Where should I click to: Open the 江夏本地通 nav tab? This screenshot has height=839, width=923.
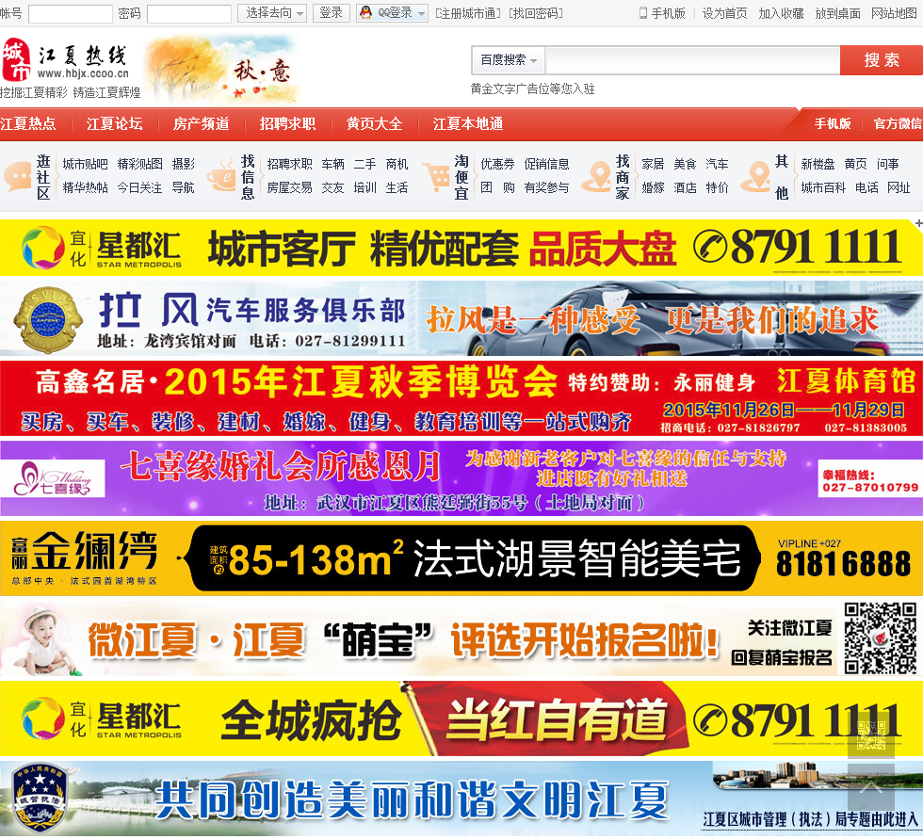click(x=468, y=123)
